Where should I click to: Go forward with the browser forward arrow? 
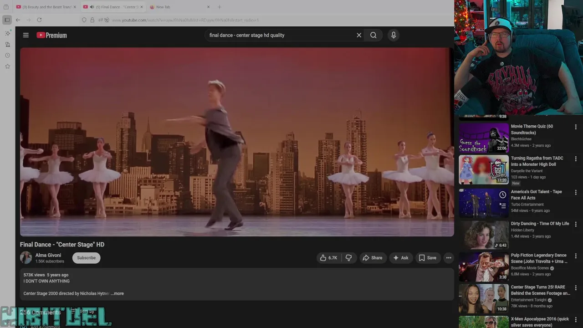28,20
